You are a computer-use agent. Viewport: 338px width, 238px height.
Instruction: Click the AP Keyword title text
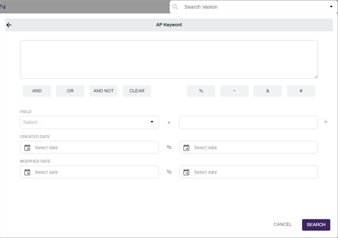click(169, 25)
